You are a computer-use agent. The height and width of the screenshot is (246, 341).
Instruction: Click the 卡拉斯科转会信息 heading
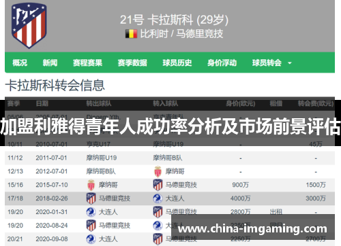click(55, 86)
